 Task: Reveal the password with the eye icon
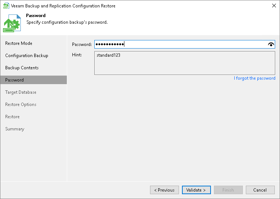pyautogui.click(x=271, y=44)
